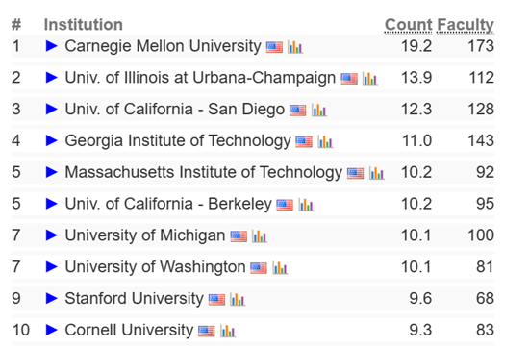529x347 pixels.
Task: Click chart icon beside Univ. of Illinois at Urbana-Champaign
Action: [369, 79]
